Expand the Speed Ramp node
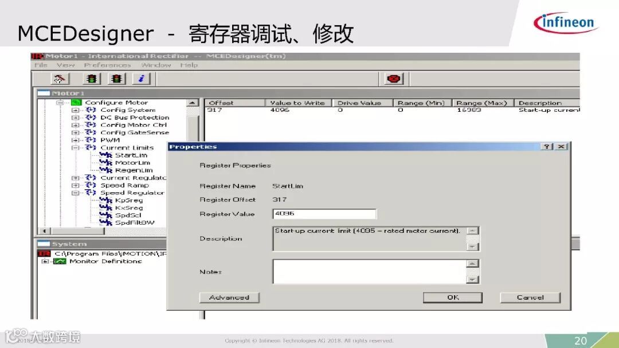The height and width of the screenshot is (348, 619). [75, 185]
